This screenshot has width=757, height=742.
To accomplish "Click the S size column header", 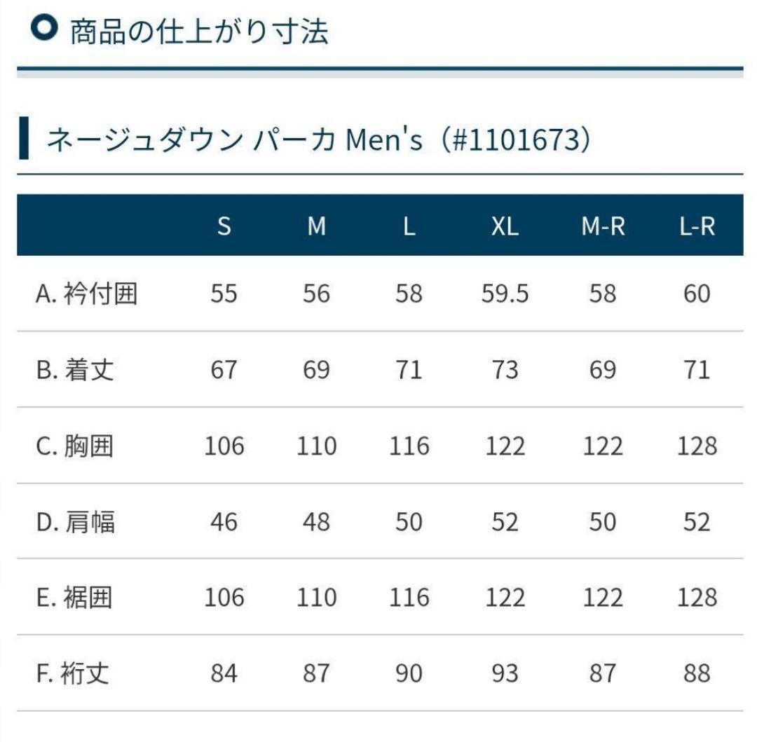I will (224, 226).
